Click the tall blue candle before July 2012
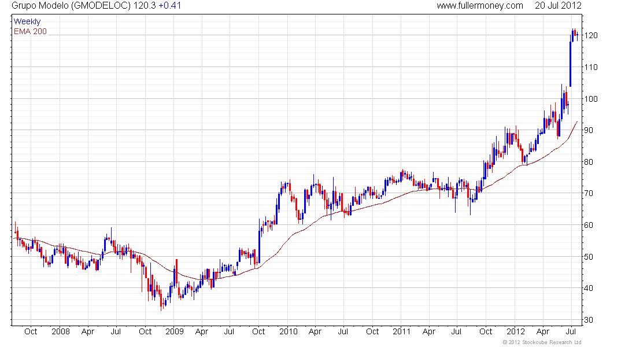636x347 pixels. pos(570,63)
